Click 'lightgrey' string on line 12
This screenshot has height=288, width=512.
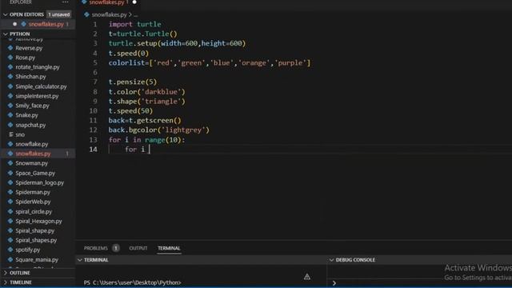point(183,130)
